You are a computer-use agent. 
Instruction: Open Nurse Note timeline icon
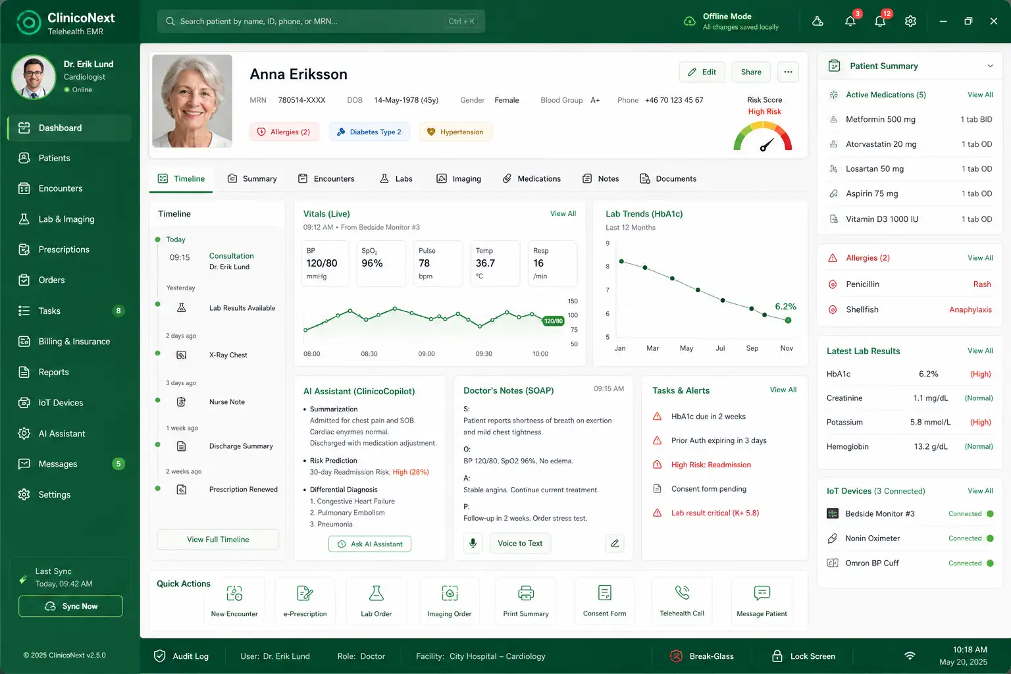182,402
